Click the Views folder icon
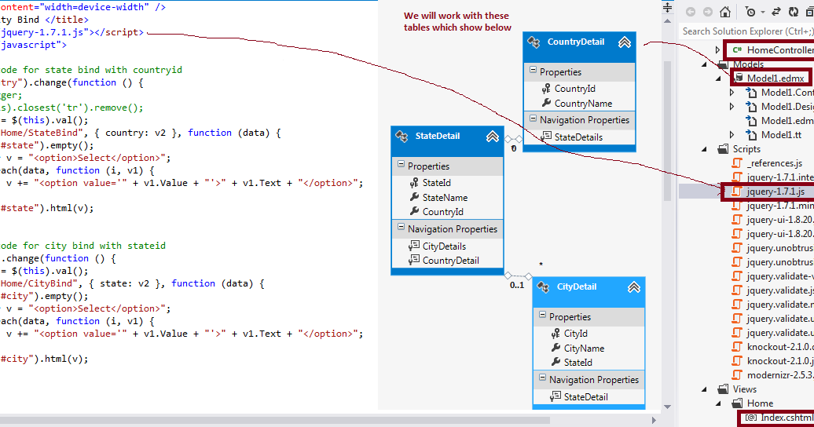 click(723, 389)
